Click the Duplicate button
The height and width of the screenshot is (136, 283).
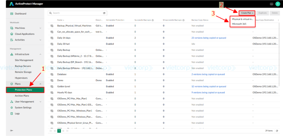262,13
